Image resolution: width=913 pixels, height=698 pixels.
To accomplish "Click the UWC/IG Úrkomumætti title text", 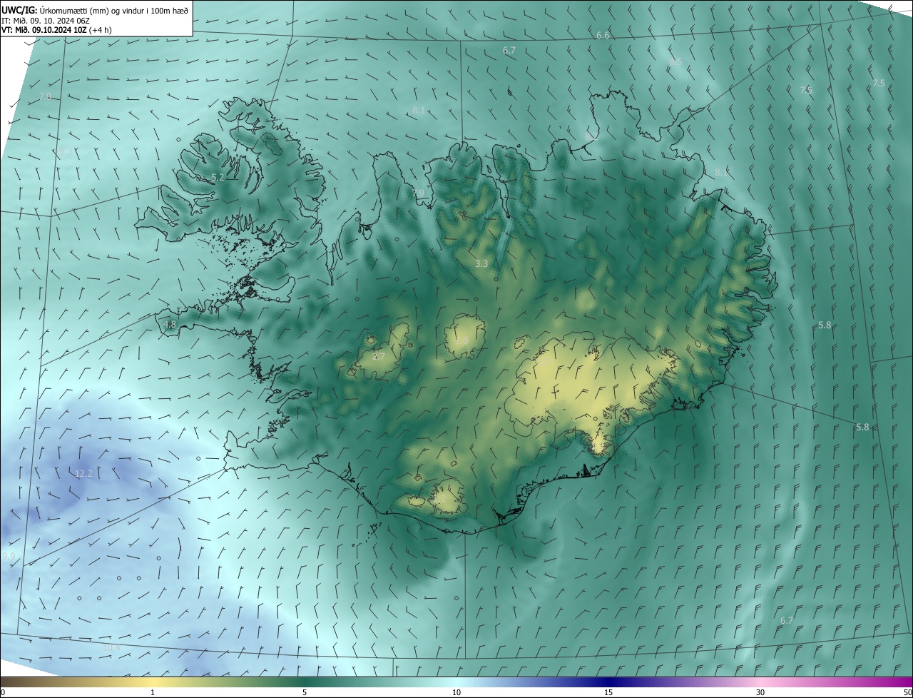I will point(95,9).
